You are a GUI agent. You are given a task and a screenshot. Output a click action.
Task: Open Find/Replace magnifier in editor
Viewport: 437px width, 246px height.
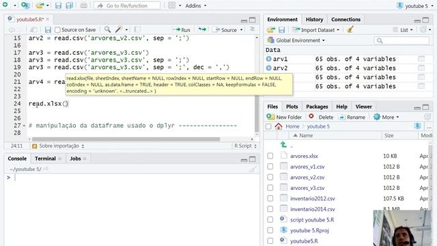coord(107,29)
